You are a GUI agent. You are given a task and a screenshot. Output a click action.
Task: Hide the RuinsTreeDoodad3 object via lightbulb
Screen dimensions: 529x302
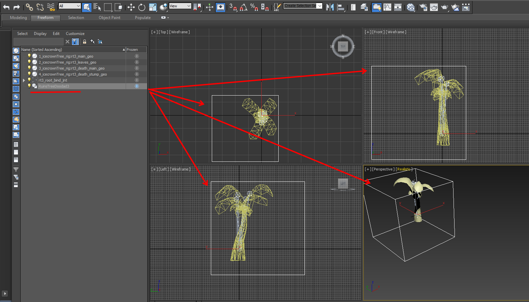[29, 86]
